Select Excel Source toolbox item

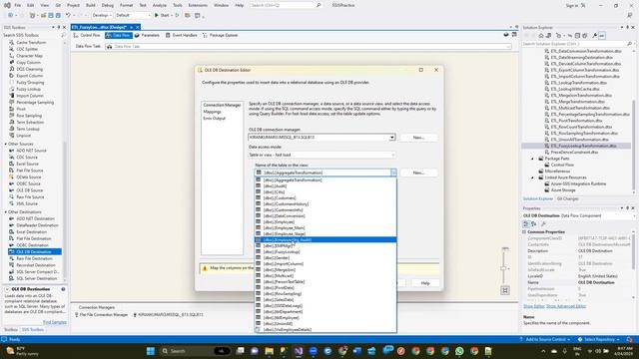(27, 164)
